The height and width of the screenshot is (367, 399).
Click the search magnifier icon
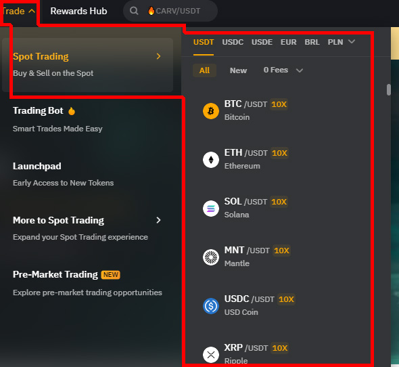point(134,11)
